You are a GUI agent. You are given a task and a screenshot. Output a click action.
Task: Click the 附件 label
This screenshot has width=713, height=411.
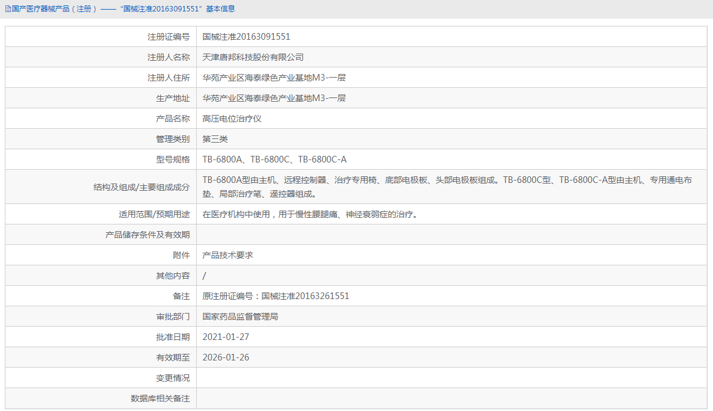click(182, 255)
